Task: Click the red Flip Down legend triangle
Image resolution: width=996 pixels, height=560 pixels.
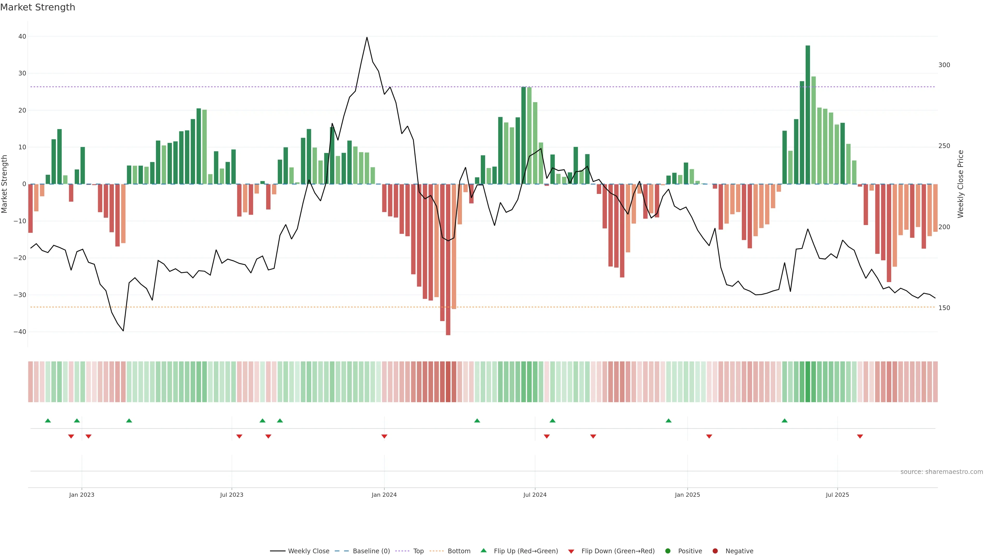Action: [x=571, y=551]
